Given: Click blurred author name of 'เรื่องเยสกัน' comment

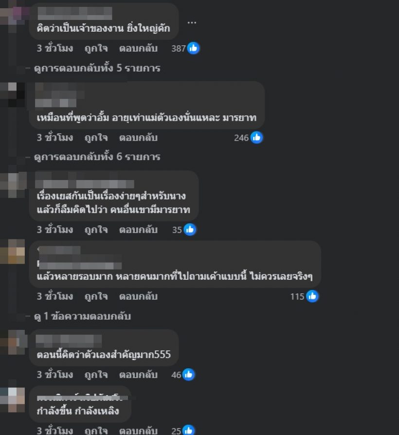Looking at the screenshot, I should (x=85, y=183).
